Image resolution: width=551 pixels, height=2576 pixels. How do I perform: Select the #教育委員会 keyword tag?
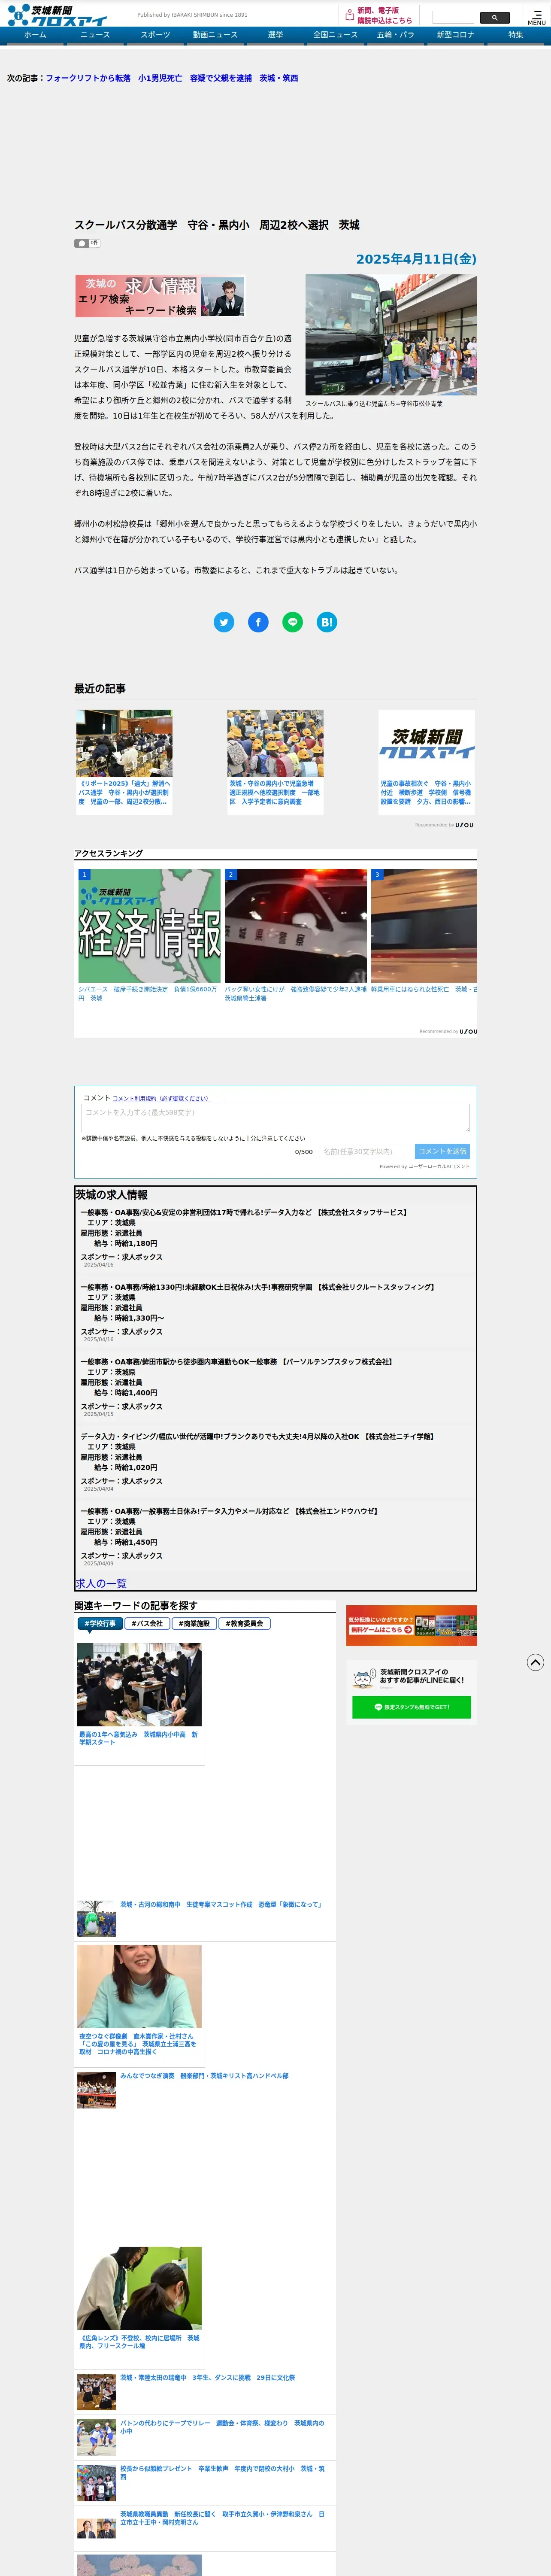tap(245, 1624)
